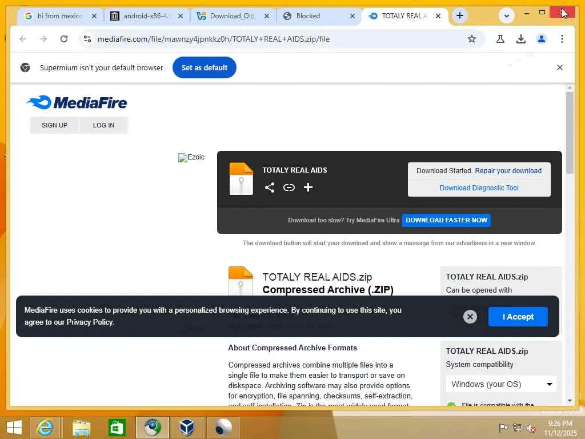The width and height of the screenshot is (585, 439).
Task: Bookmark this page with the star icon
Action: [472, 39]
